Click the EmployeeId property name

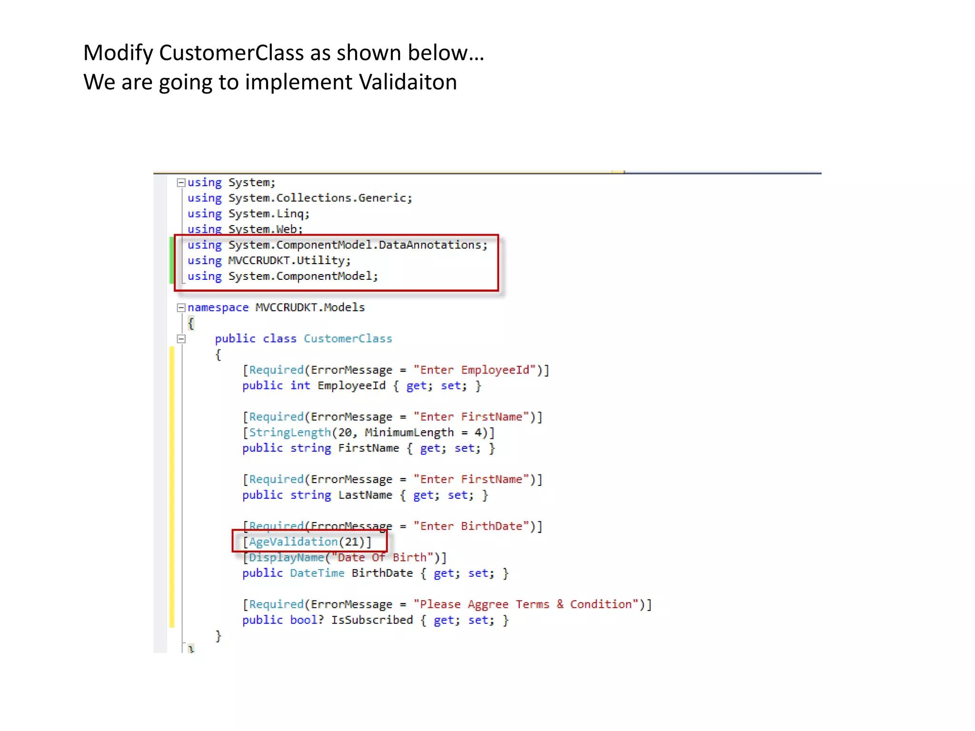pos(351,386)
